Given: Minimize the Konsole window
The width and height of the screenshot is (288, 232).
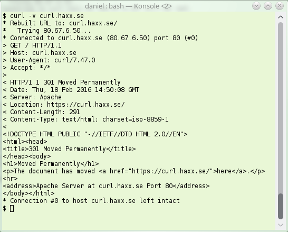Looking at the screenshot, I should pyautogui.click(x=256, y=6).
